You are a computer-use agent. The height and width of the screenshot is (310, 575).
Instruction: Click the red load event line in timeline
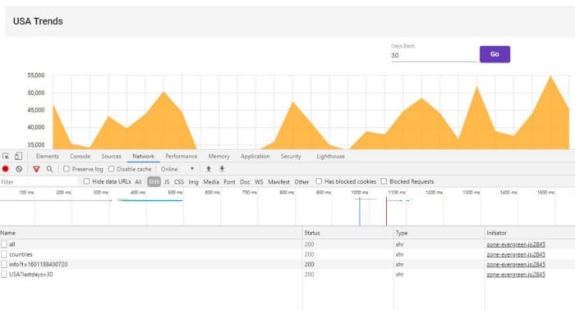tap(386, 211)
